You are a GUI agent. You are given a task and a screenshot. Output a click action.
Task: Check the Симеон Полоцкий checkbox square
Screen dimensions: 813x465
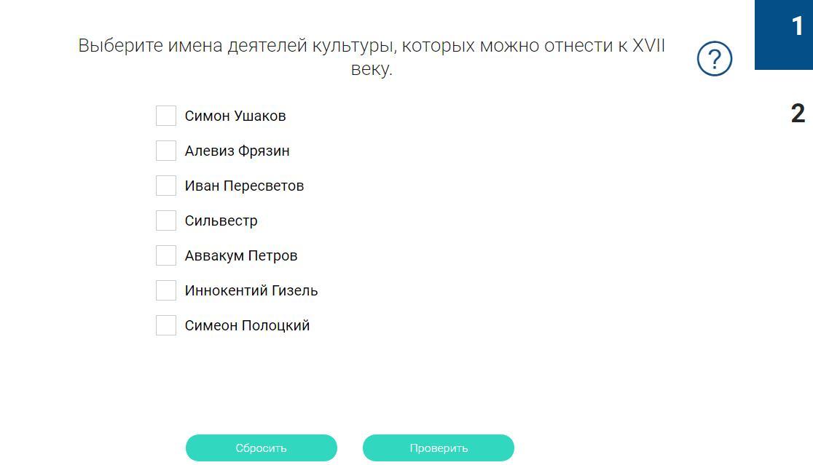(166, 325)
